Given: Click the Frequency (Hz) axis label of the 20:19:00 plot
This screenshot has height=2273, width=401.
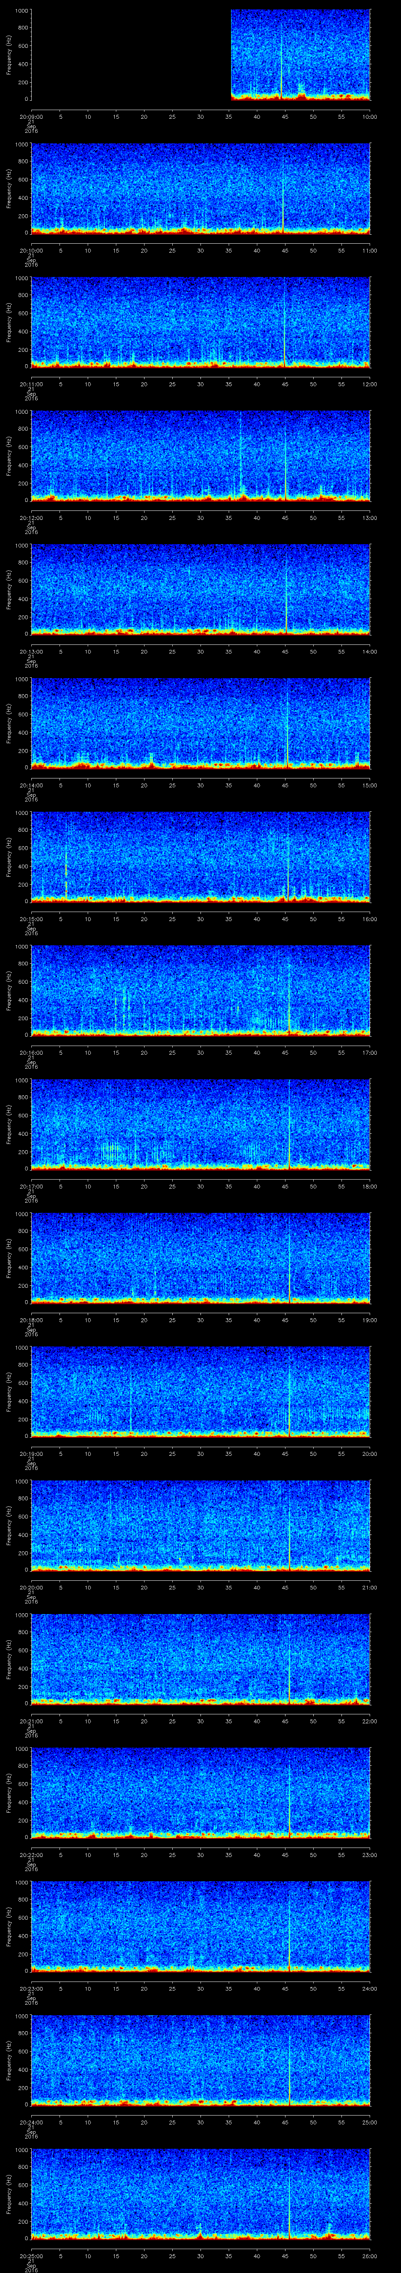Looking at the screenshot, I should pyautogui.click(x=9, y=1392).
